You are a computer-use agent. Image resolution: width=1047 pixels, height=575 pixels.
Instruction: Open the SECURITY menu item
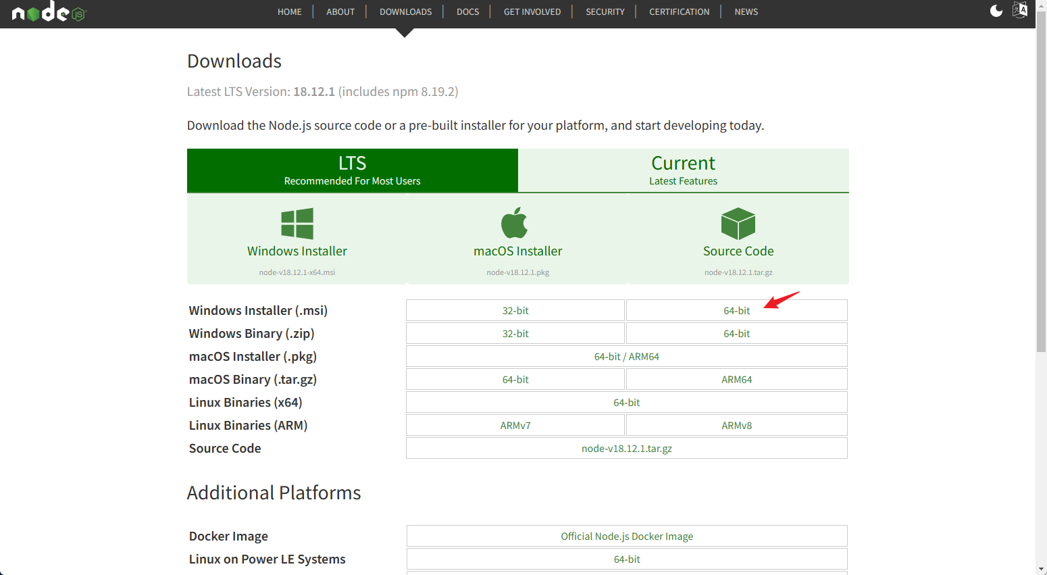[x=605, y=11]
